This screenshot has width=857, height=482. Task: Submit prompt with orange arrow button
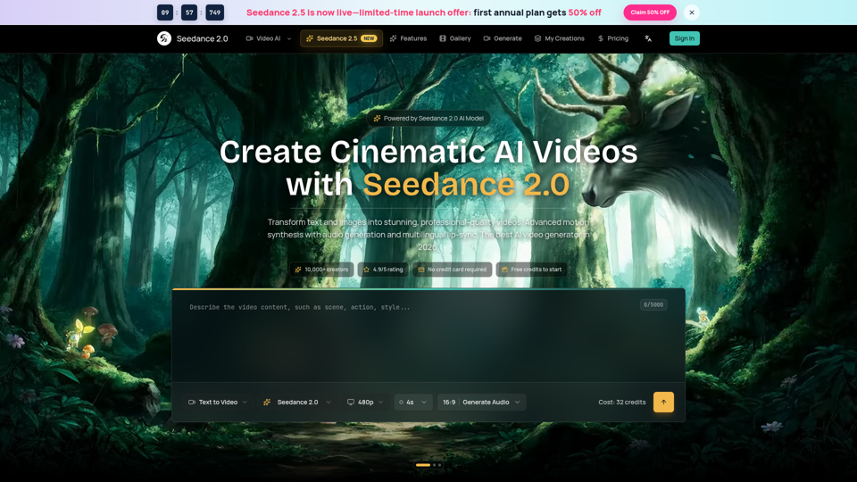(x=663, y=403)
